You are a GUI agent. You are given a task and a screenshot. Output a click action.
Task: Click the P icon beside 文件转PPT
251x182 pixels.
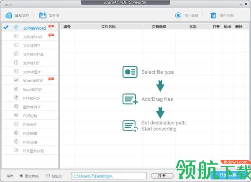tap(16, 45)
